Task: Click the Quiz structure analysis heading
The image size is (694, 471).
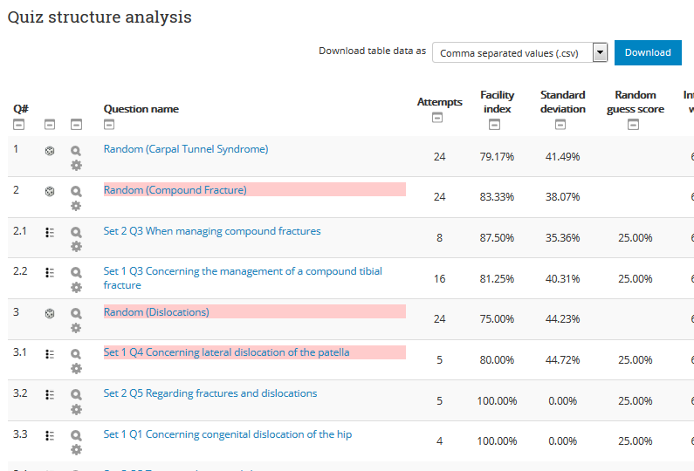Action: pyautogui.click(x=100, y=17)
